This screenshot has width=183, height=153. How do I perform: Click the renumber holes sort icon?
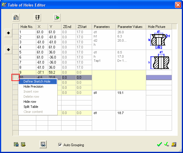(x=37, y=17)
